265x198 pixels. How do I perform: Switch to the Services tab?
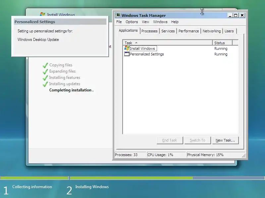point(168,31)
